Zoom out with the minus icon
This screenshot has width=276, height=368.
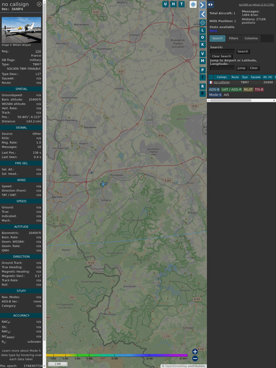pyautogui.click(x=195, y=359)
